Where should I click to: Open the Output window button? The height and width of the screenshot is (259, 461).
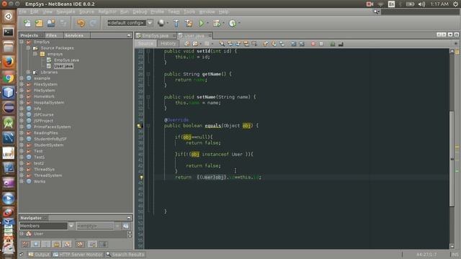click(x=40, y=255)
